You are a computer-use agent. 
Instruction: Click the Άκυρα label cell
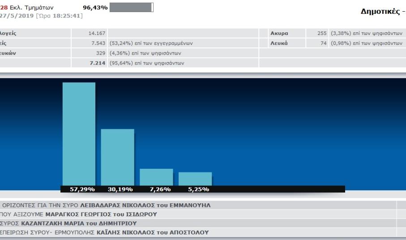(279, 33)
